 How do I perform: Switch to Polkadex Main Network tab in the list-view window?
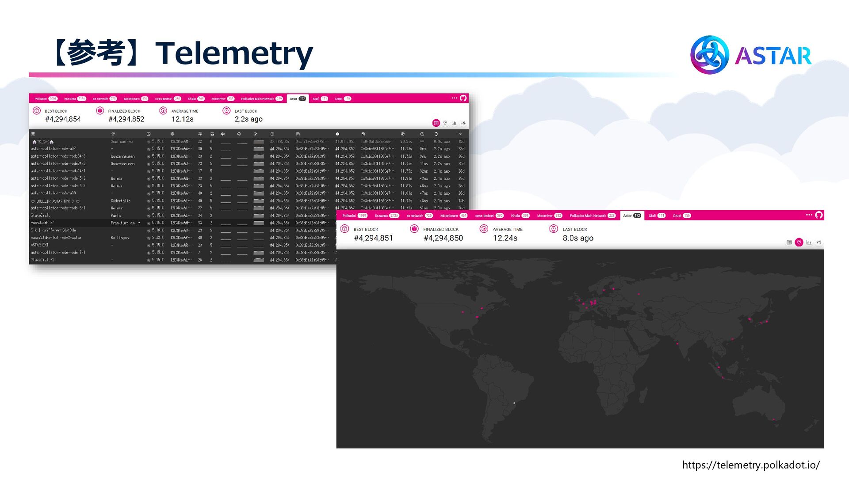click(262, 98)
